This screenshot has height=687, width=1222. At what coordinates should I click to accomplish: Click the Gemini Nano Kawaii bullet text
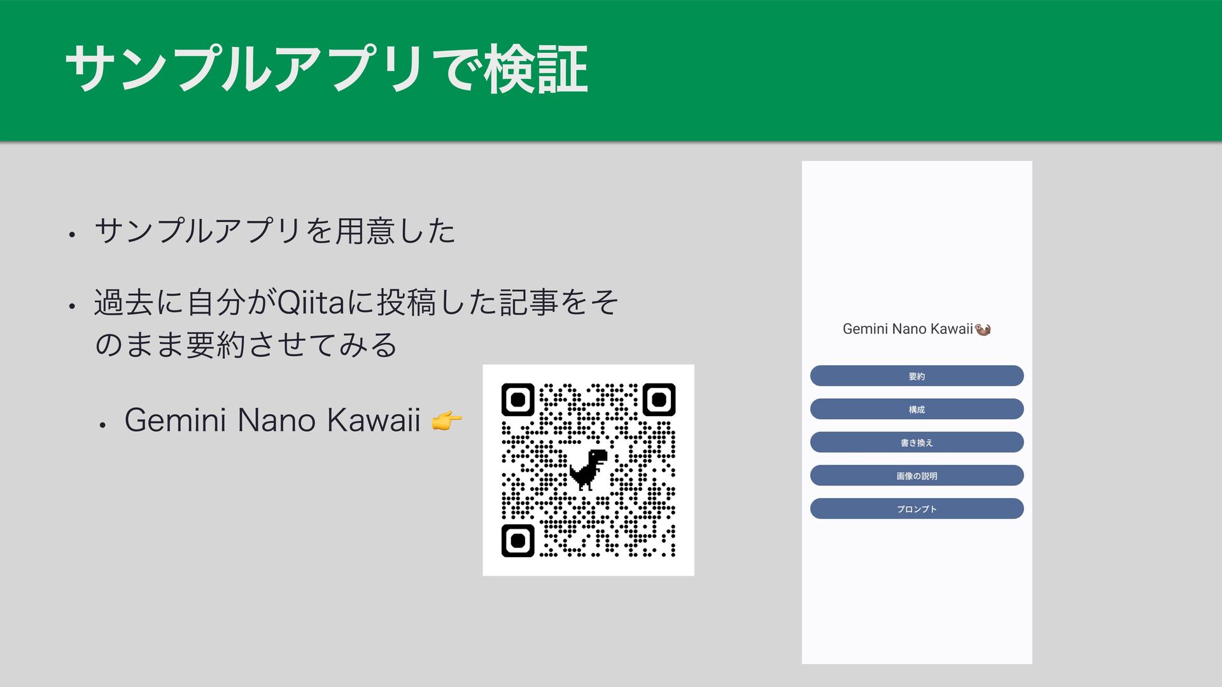[x=272, y=420]
